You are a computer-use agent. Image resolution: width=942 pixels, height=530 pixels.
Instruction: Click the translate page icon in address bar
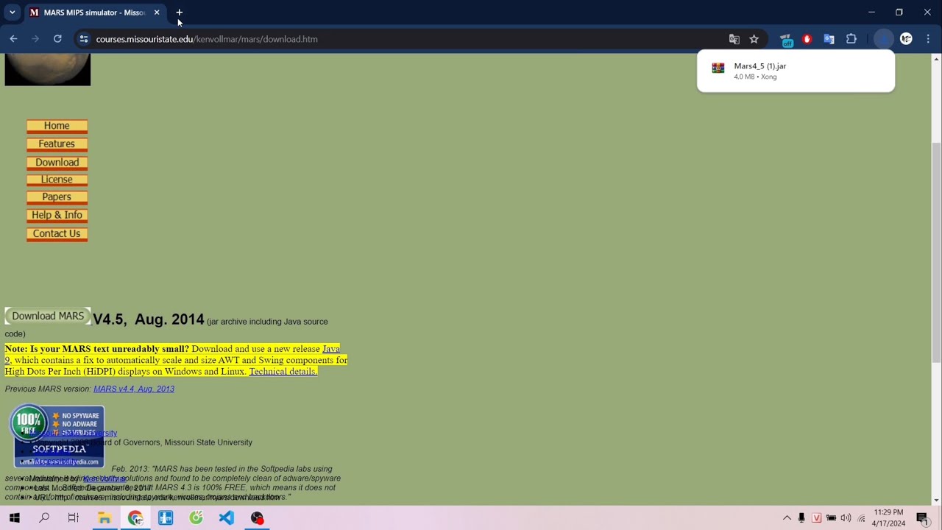(734, 39)
